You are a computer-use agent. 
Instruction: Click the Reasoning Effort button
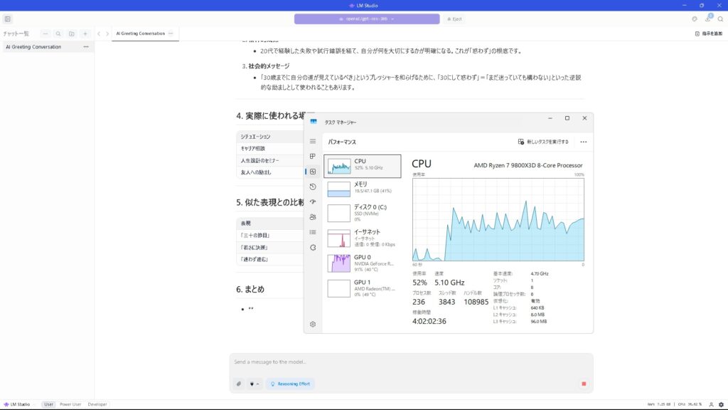[290, 384]
